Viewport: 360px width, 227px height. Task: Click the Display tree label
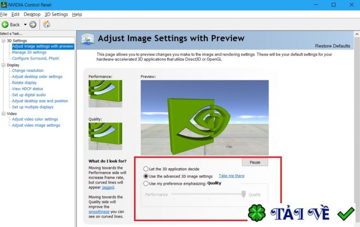(13, 65)
